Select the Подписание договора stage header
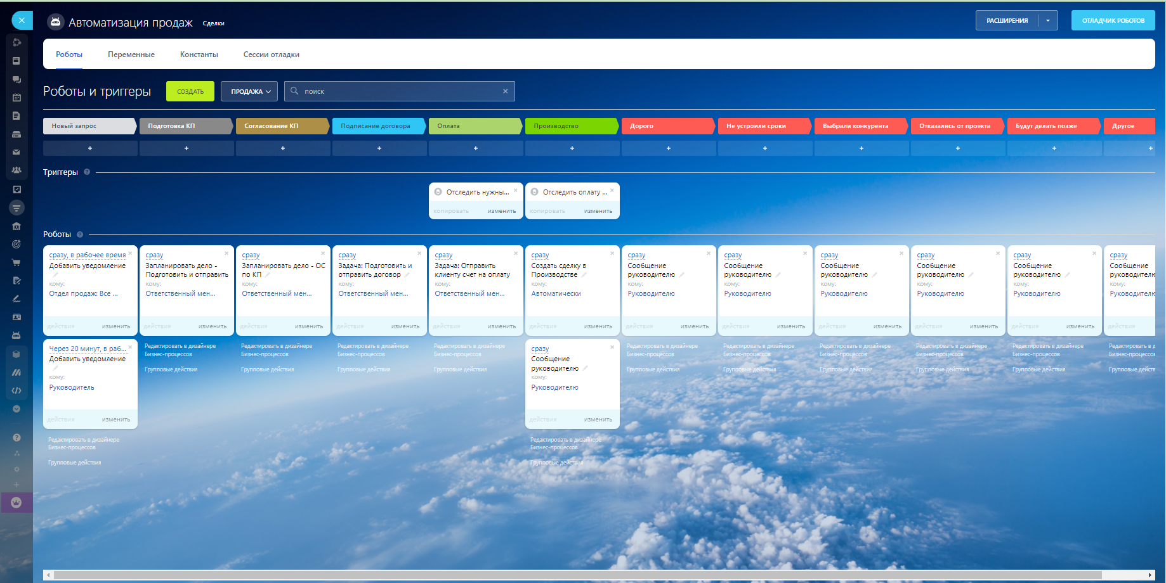The image size is (1166, 583). [379, 126]
